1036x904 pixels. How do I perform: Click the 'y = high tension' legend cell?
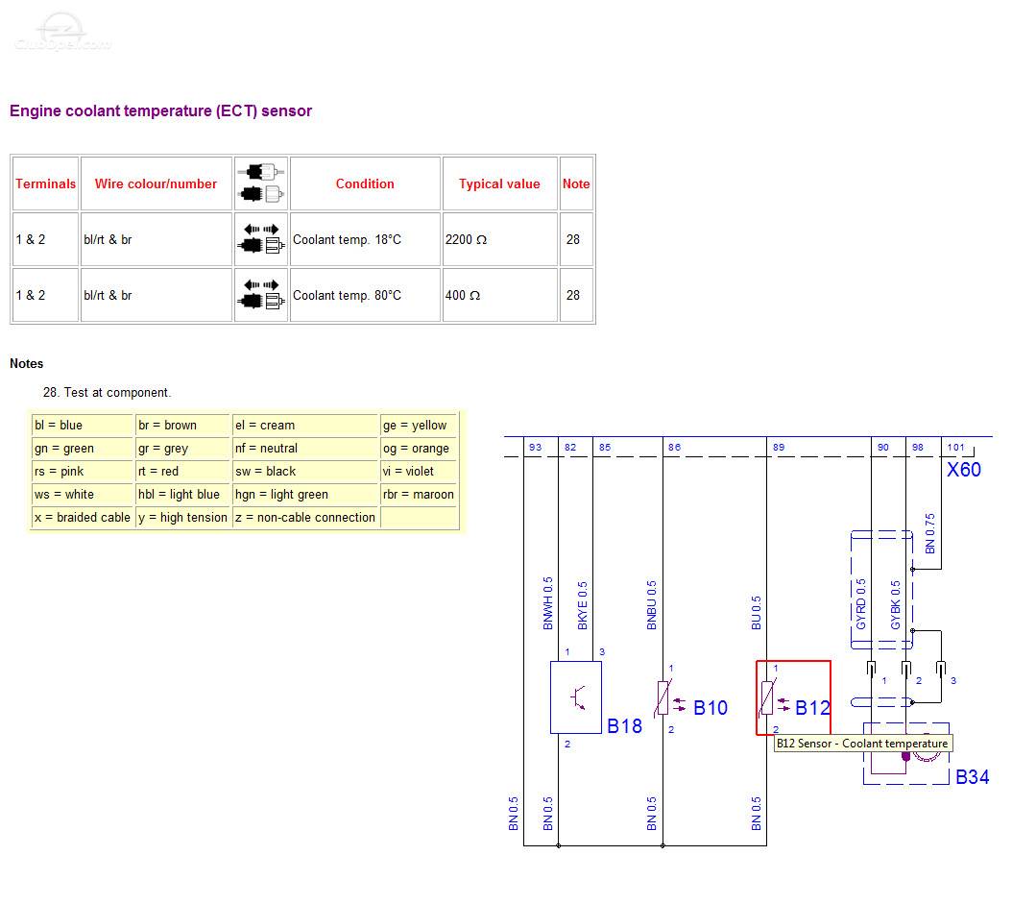(x=183, y=518)
